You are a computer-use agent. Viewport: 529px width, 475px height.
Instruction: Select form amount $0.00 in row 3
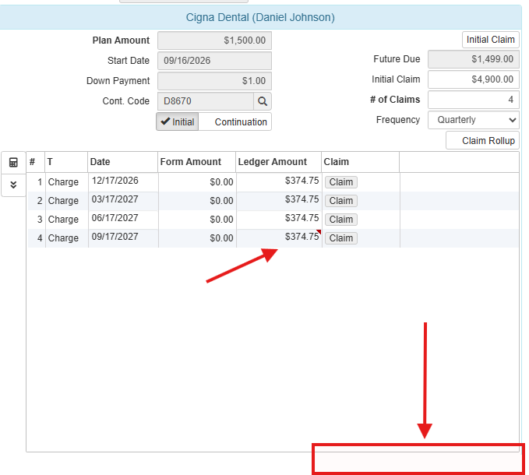click(x=197, y=220)
